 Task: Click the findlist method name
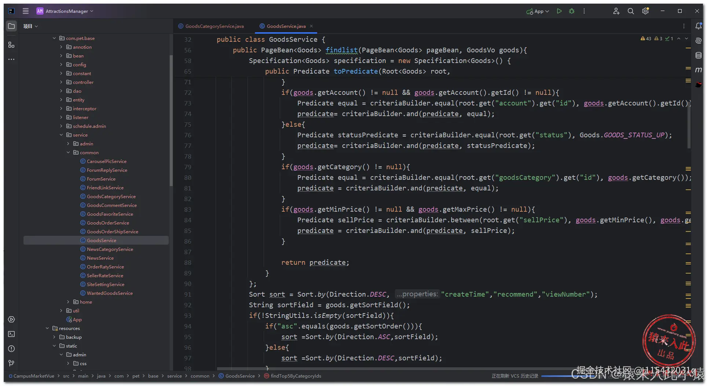341,50
